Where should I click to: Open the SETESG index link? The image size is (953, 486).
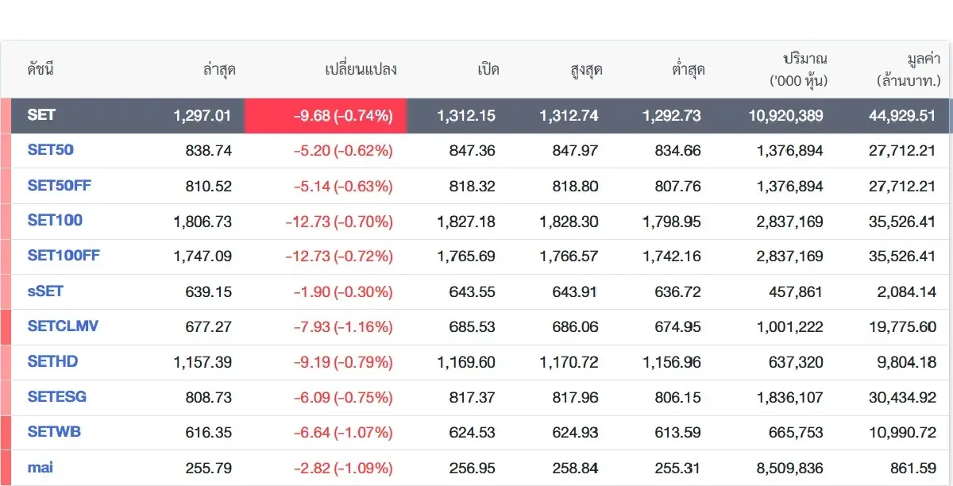point(57,396)
